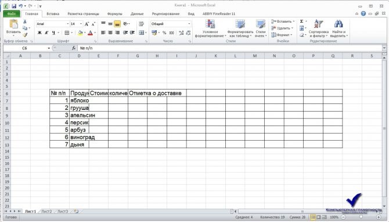The image size is (389, 222).
Task: Decrease indent in alignment group
Action: click(125, 33)
